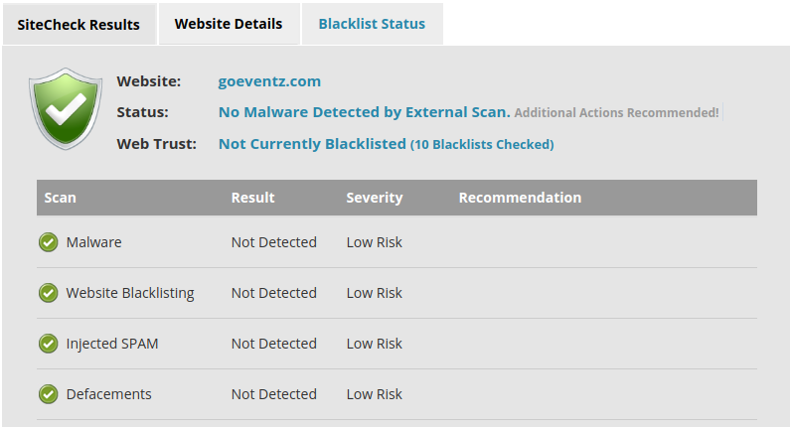Image resolution: width=790 pixels, height=427 pixels.
Task: Click Additional Actions Recommended text
Action: point(616,113)
